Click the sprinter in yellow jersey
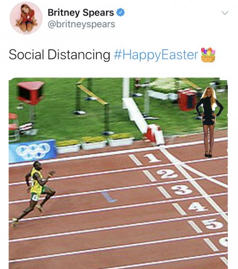238x269 pixels. point(34,194)
